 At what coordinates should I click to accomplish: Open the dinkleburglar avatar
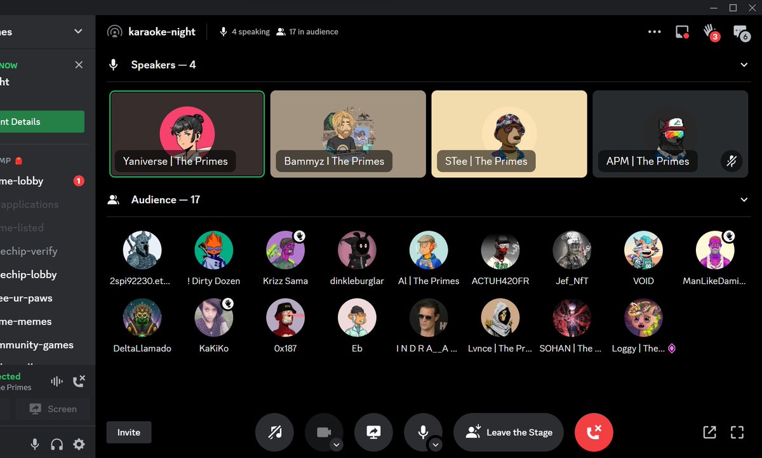pos(358,250)
